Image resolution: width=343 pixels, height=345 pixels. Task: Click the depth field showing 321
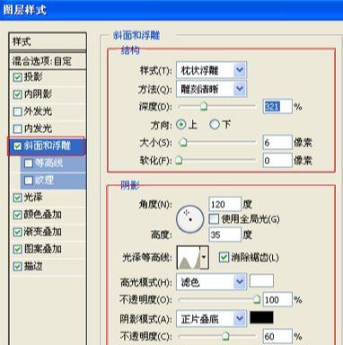point(277,106)
